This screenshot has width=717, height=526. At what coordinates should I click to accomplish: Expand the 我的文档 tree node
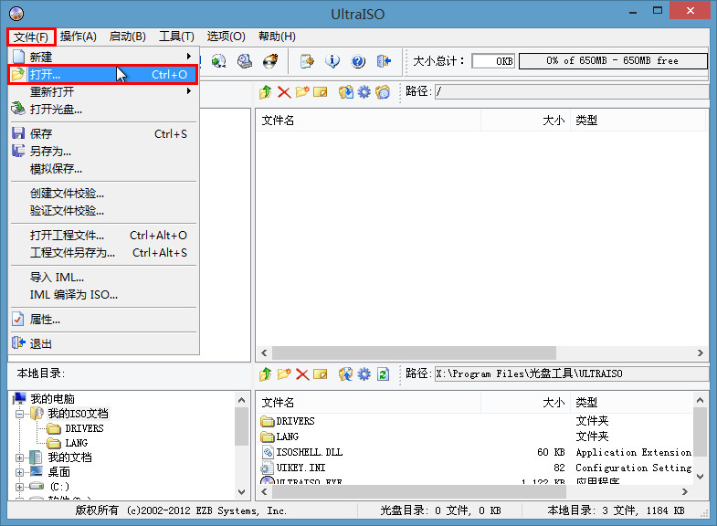pyautogui.click(x=20, y=458)
